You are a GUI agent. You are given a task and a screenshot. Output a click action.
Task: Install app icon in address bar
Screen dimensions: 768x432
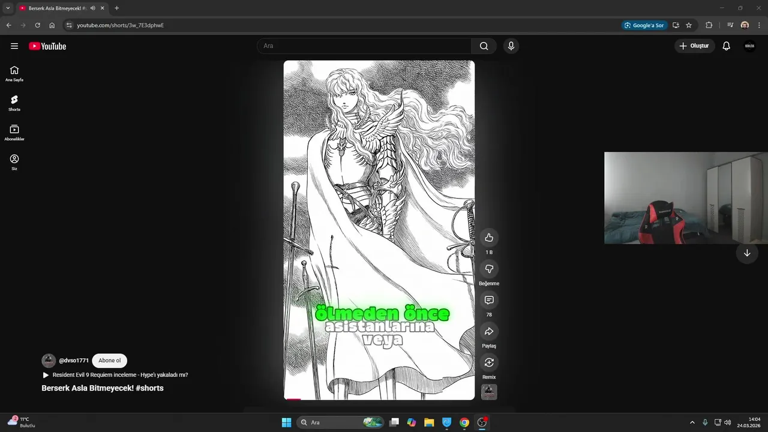(676, 25)
